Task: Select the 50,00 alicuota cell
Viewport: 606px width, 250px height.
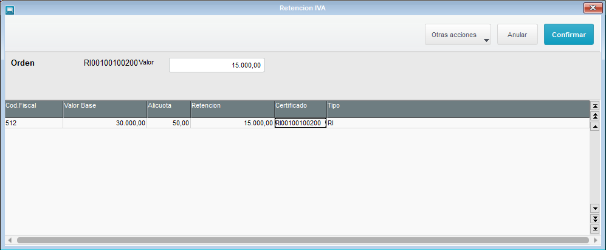Action: (x=168, y=123)
